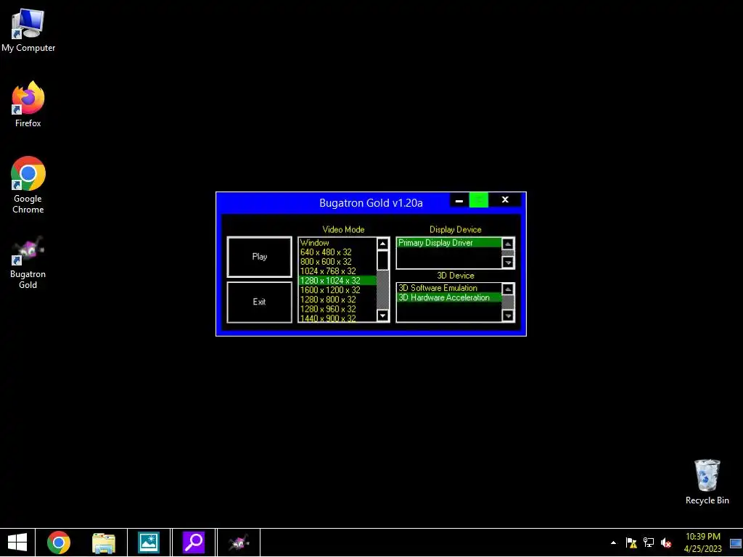Close the Bugatron Gold launcher
Viewport: 743px width, 557px height.
pos(505,200)
